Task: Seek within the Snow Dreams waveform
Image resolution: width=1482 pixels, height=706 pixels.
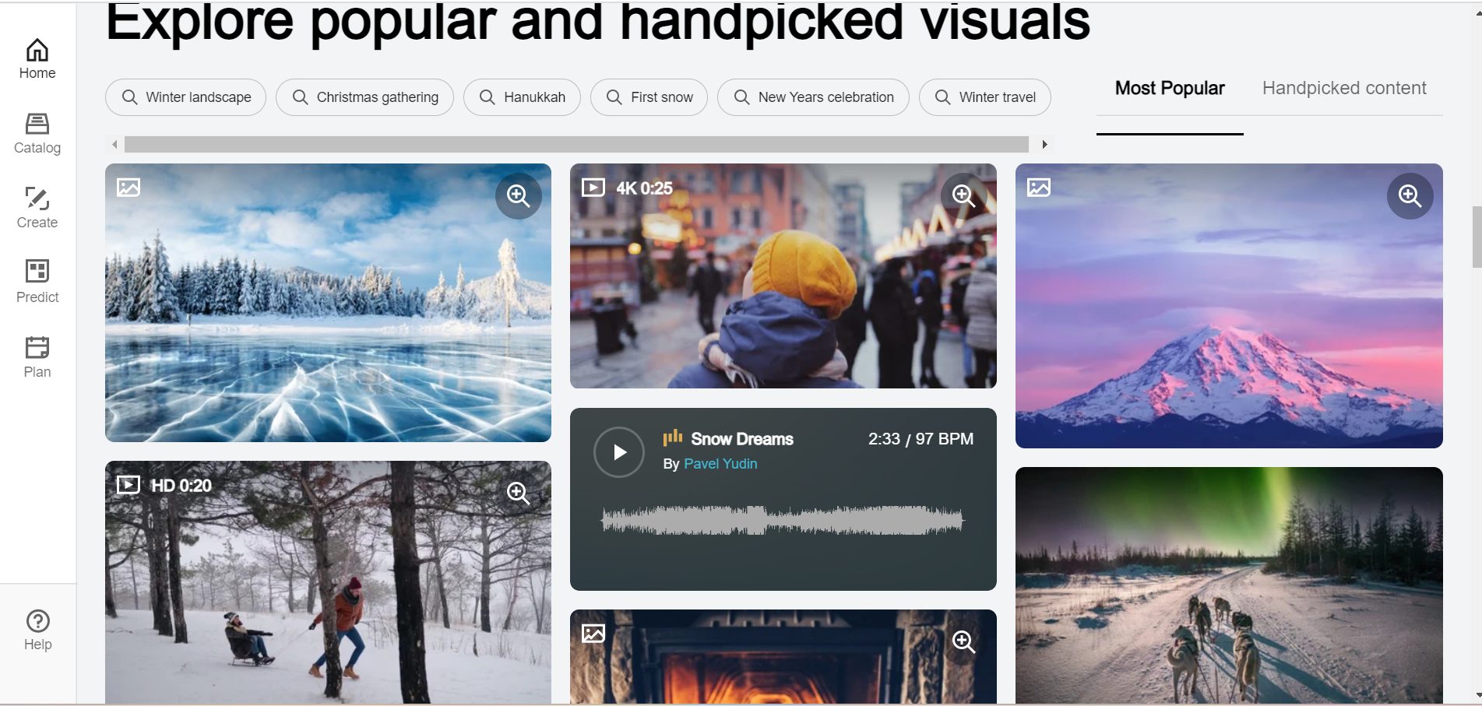Action: pos(783,520)
